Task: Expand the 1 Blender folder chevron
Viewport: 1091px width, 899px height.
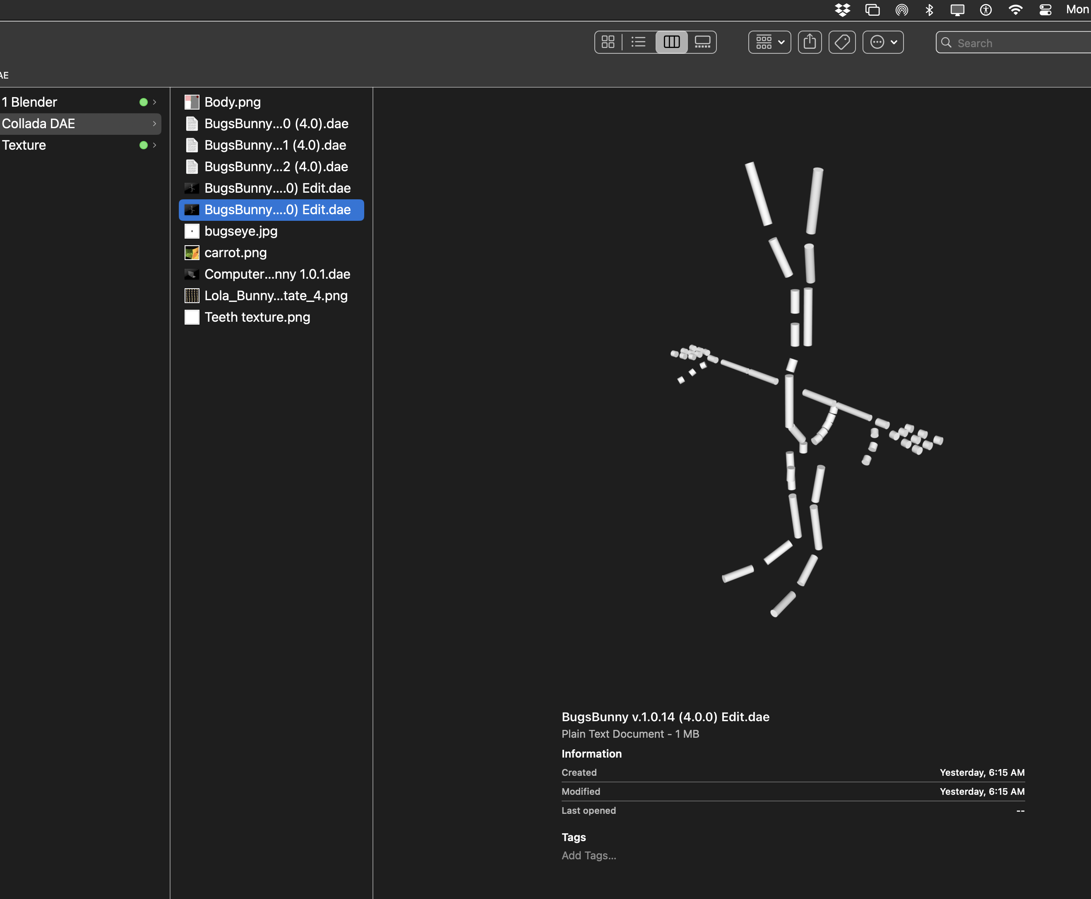Action: [x=154, y=102]
